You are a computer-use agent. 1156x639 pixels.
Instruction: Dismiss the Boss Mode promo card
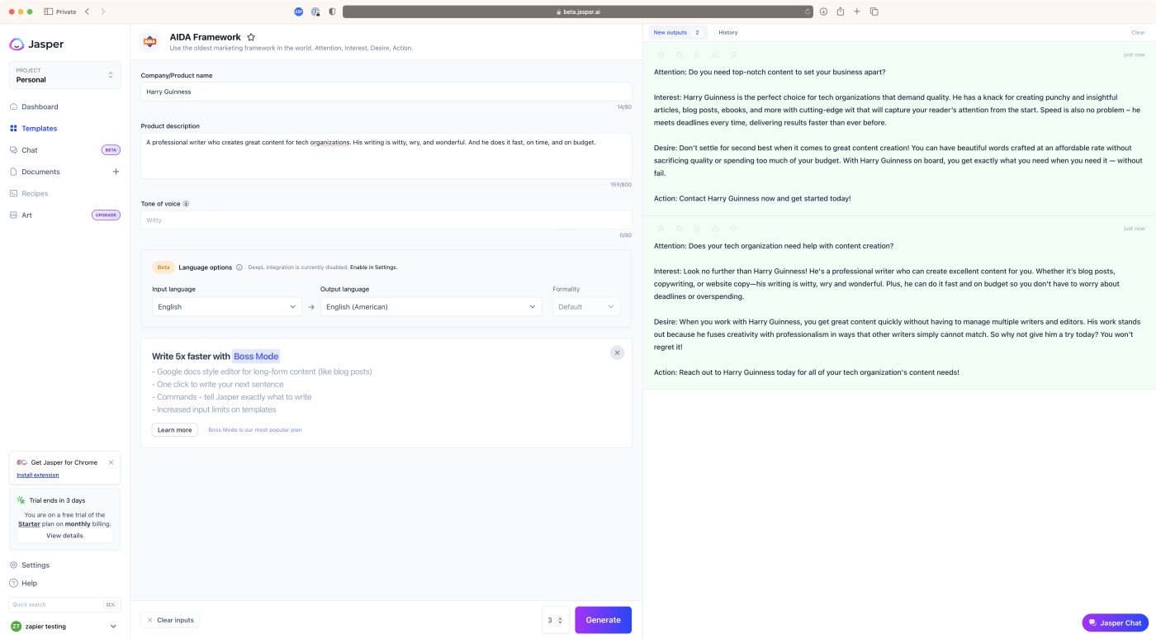[617, 353]
